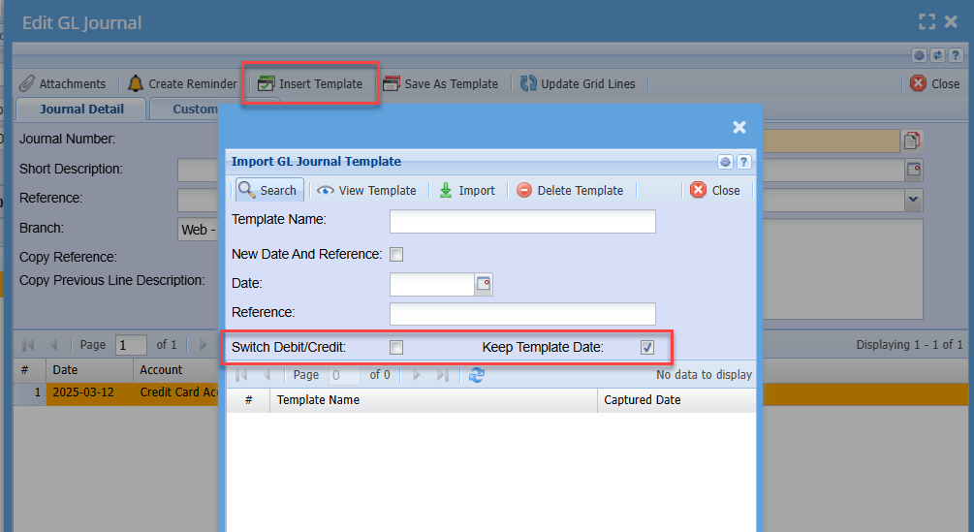The width and height of the screenshot is (974, 532).
Task: Uncheck the Keep Template Date checkbox
Action: pyautogui.click(x=647, y=348)
